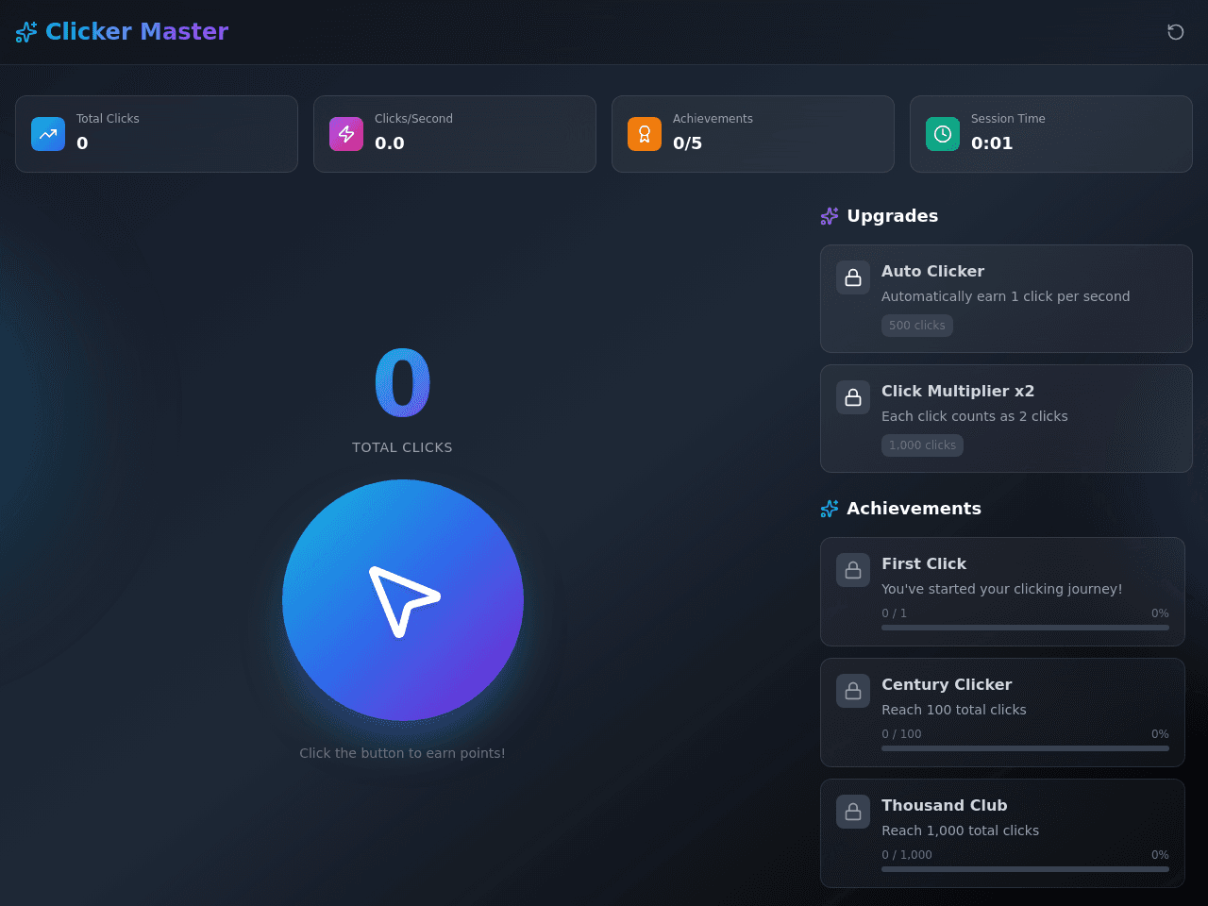Screen dimensions: 1208x906
Task: Click the Thousand Club lock icon
Action: click(853, 812)
